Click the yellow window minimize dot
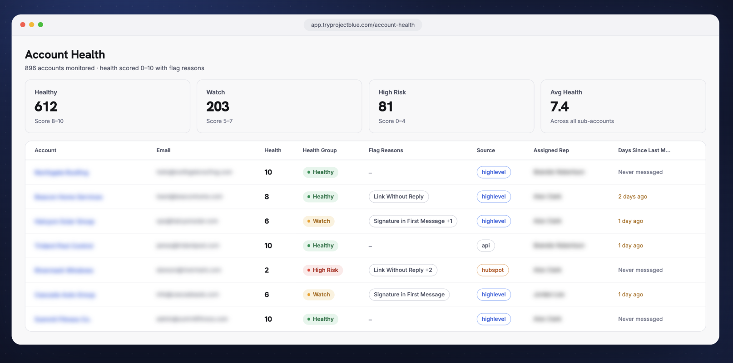This screenshot has width=733, height=363. click(32, 24)
